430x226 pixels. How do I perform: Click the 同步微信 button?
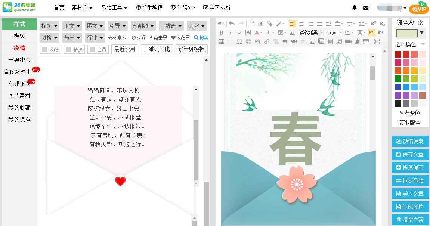410,180
